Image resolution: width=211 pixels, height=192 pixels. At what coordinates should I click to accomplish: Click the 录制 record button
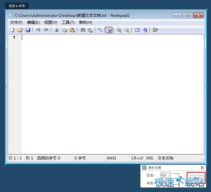(x=197, y=178)
